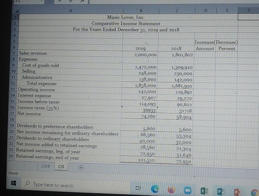Select row 24 header
This screenshot has height=196, width=259.
point(11,156)
